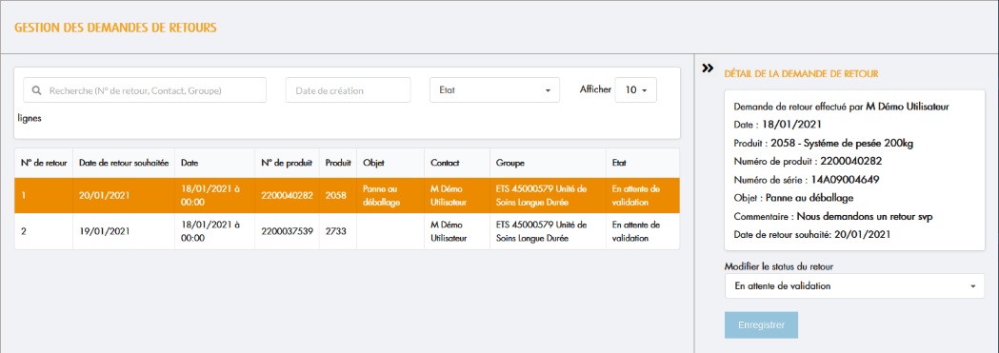This screenshot has width=999, height=353.
Task: Open Modifier le status du retour dropdown
Action: [x=854, y=286]
